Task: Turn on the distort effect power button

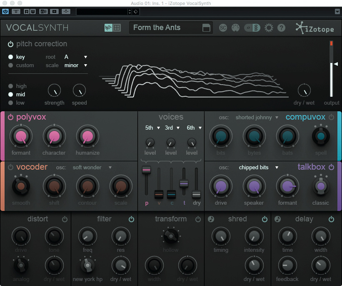Action: click(x=65, y=219)
